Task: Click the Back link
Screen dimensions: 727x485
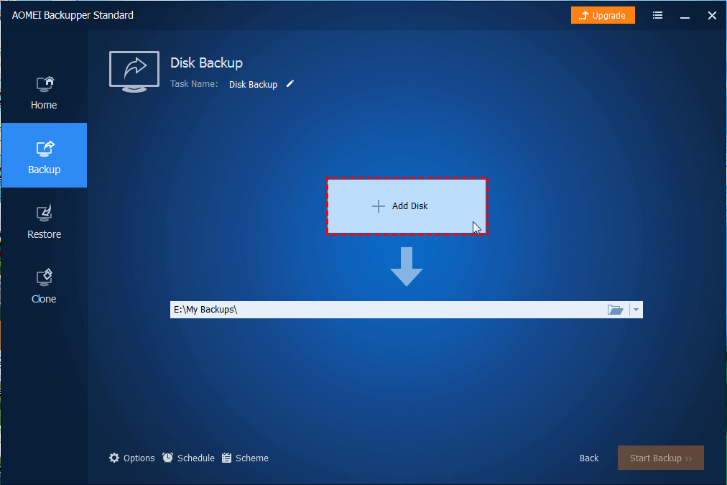Action: [589, 458]
